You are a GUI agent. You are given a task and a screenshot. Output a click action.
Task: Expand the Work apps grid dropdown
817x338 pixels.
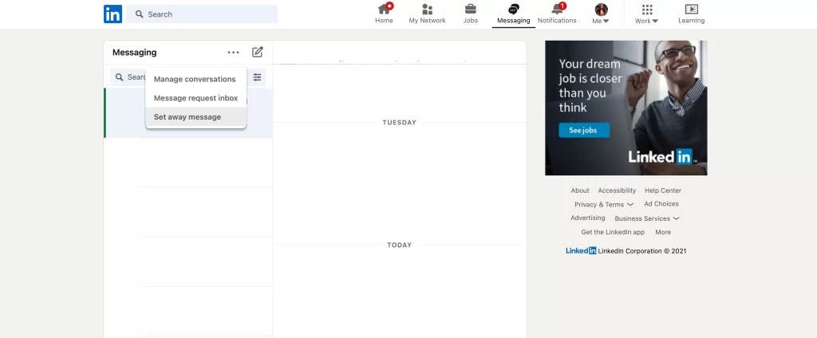[x=646, y=14]
